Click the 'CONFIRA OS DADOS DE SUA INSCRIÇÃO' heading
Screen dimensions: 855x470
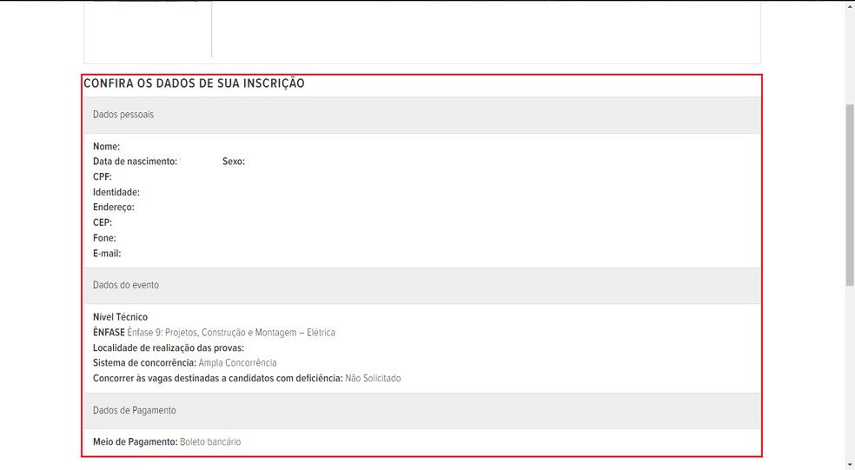(194, 83)
